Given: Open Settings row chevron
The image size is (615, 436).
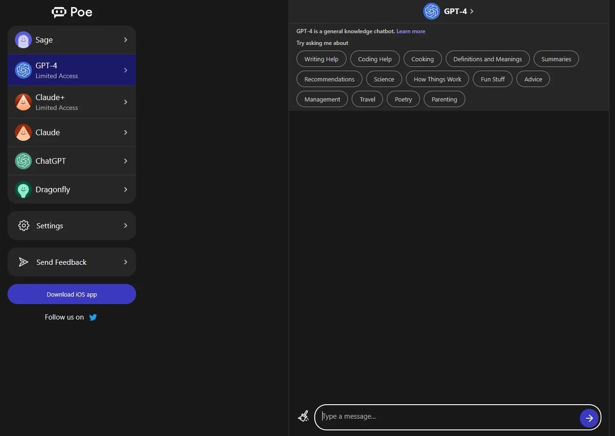Looking at the screenshot, I should pyautogui.click(x=126, y=226).
